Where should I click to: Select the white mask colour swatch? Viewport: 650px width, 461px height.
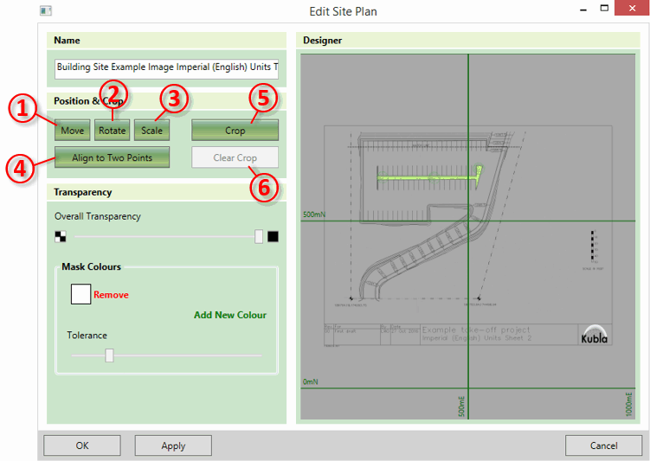click(80, 294)
